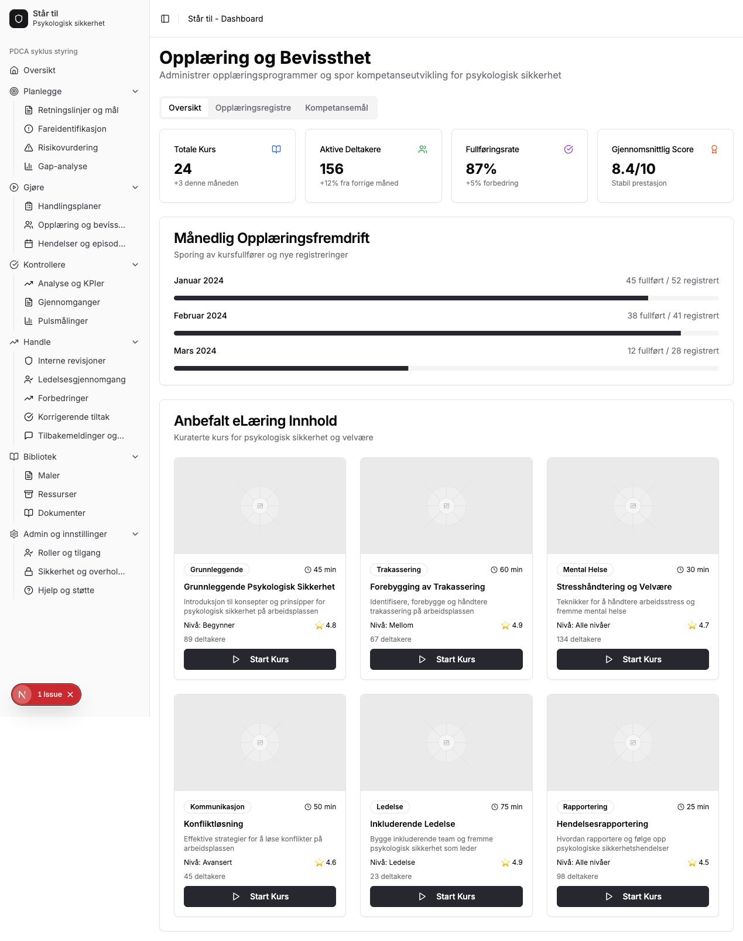Collapse the Kontrollere section chevron
The height and width of the screenshot is (941, 743).
[135, 265]
